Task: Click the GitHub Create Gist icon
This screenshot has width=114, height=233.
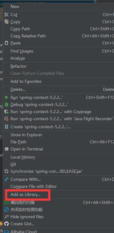Action: point(6,224)
